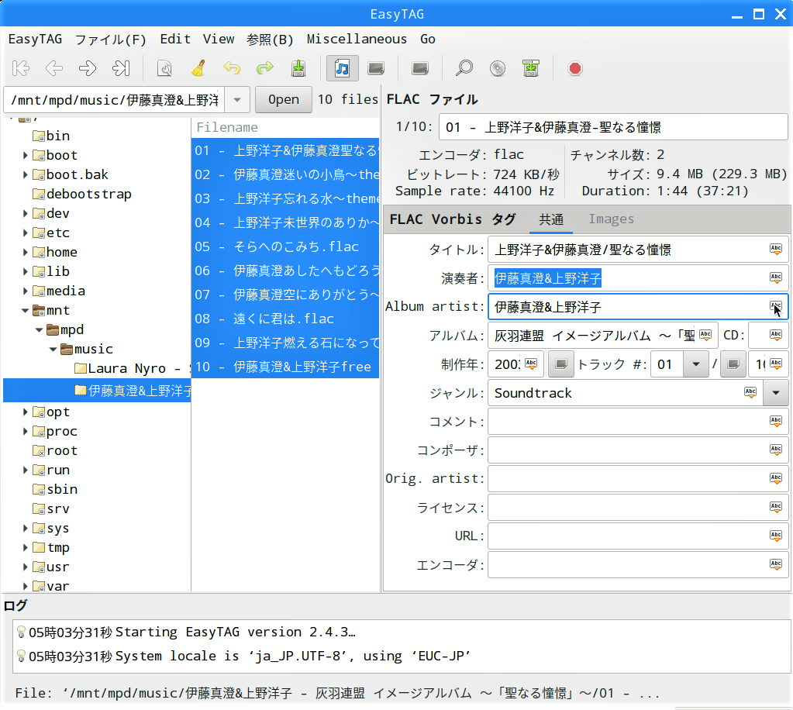Redo the last undone change
793x710 pixels.
pos(265,68)
